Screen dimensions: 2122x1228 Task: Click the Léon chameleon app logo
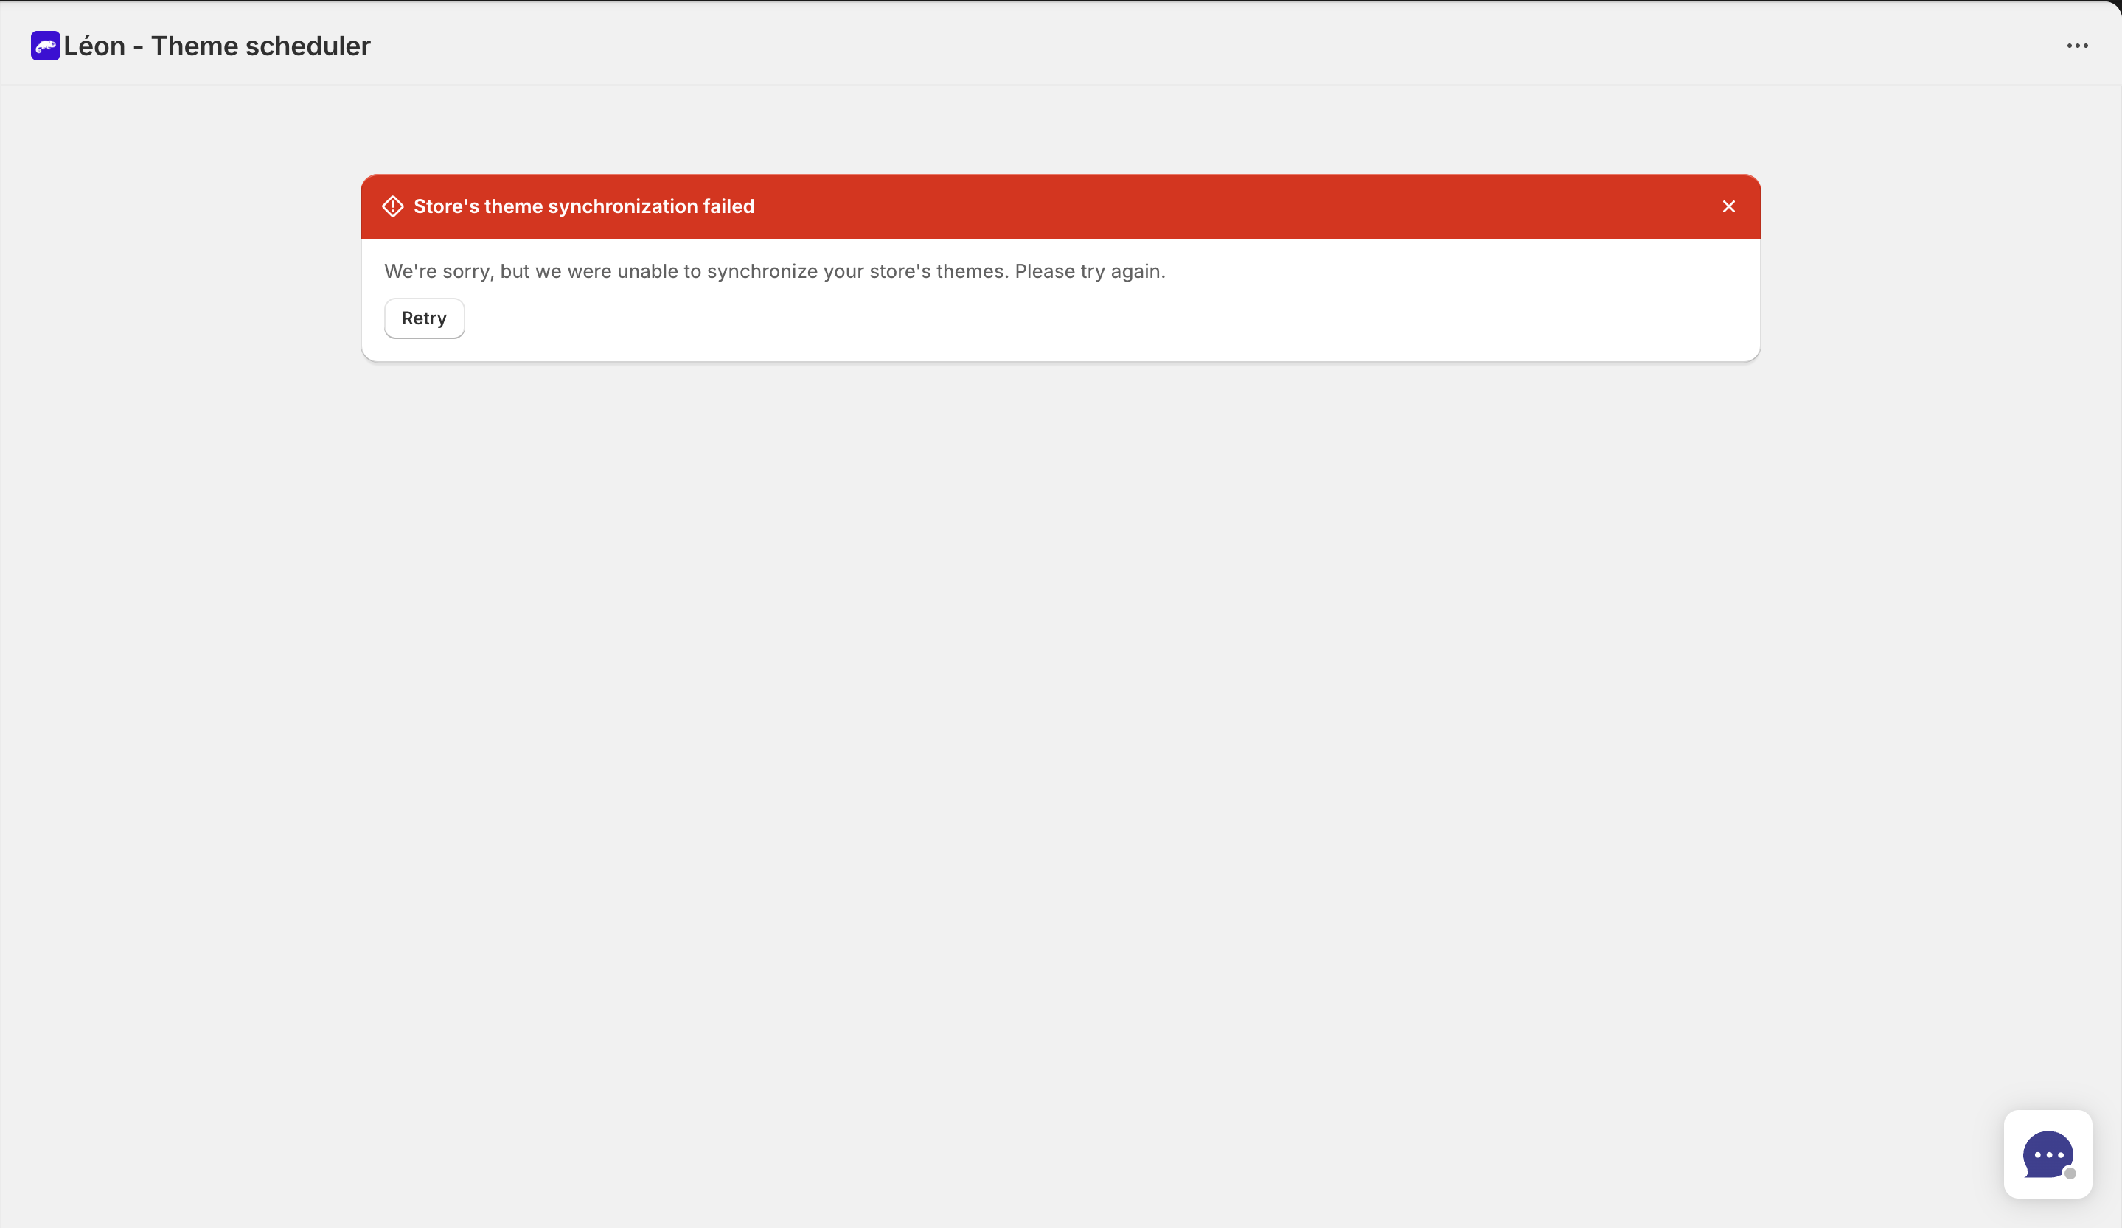click(x=46, y=46)
